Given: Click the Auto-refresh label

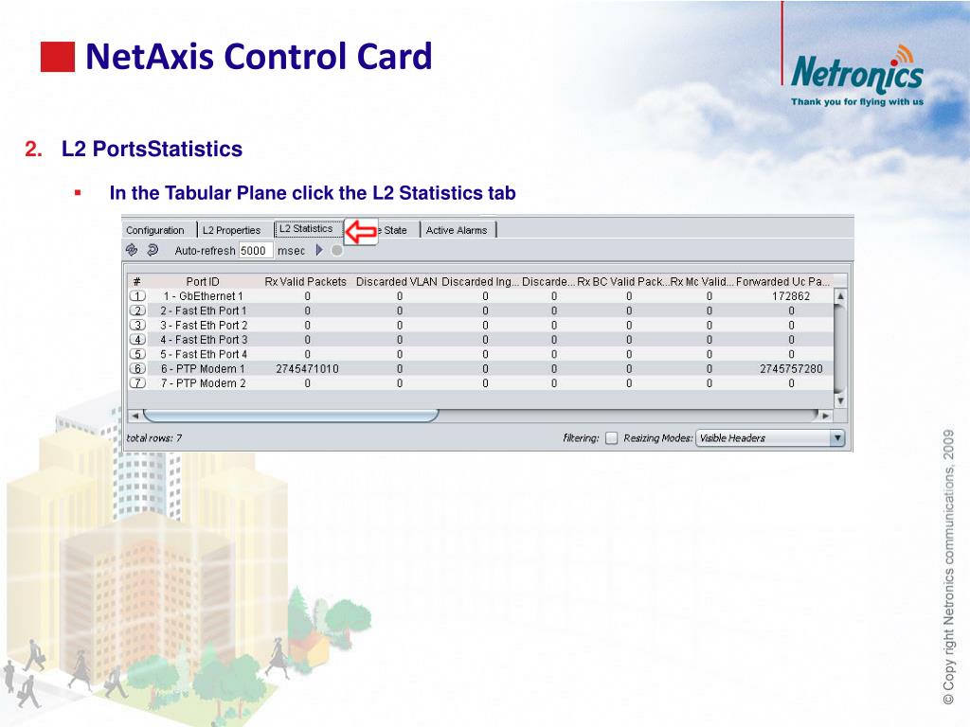Looking at the screenshot, I should pyautogui.click(x=205, y=250).
